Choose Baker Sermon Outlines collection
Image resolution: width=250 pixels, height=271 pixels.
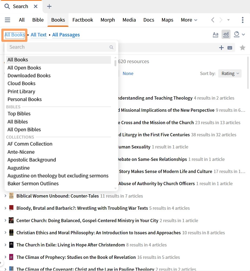coord(33,183)
